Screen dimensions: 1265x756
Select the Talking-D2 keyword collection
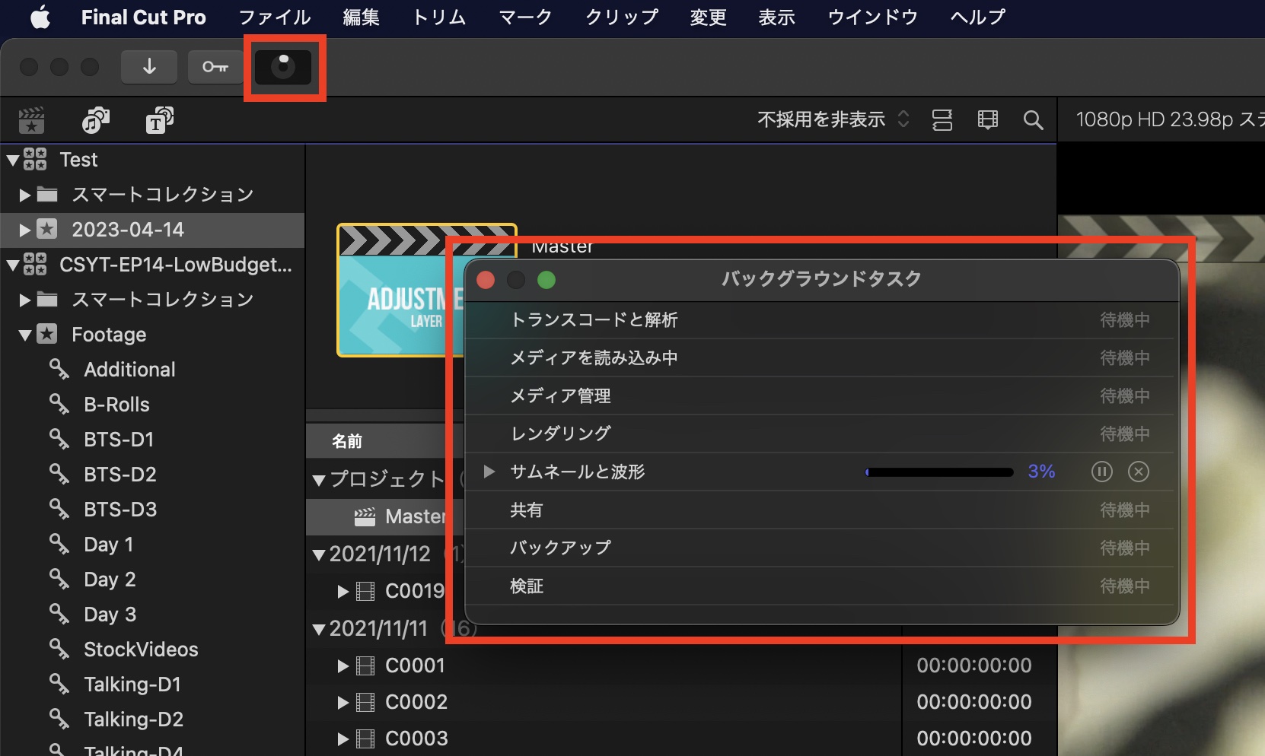[x=133, y=719]
